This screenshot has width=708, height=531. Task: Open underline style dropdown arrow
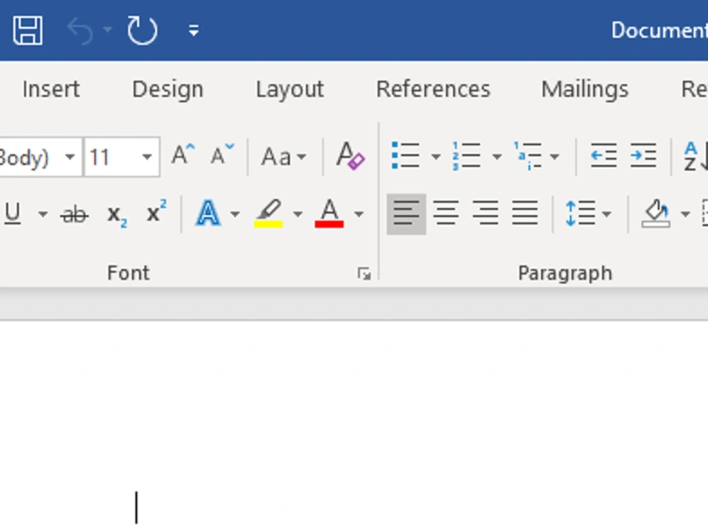click(x=43, y=214)
